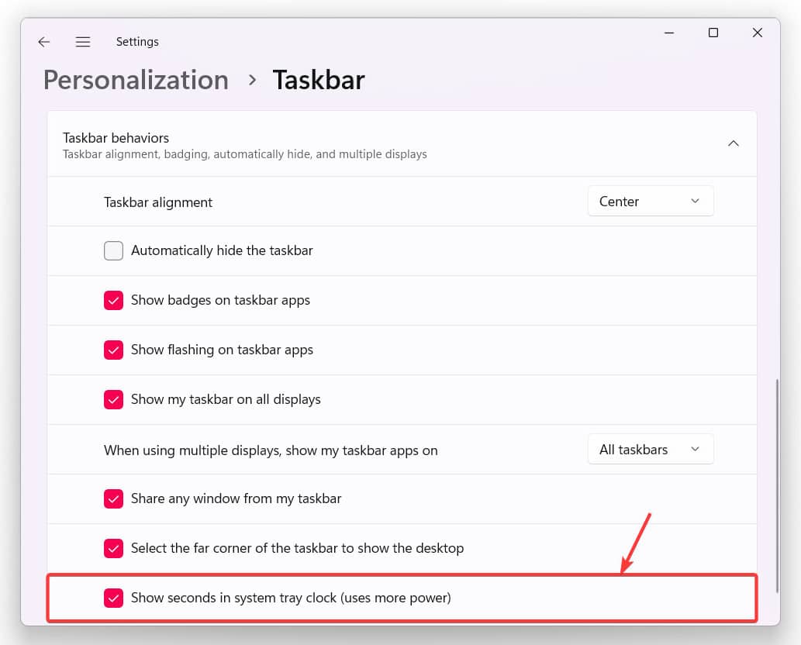Collapse Taskbar behaviors with the chevron
The image size is (801, 645).
pyautogui.click(x=733, y=143)
